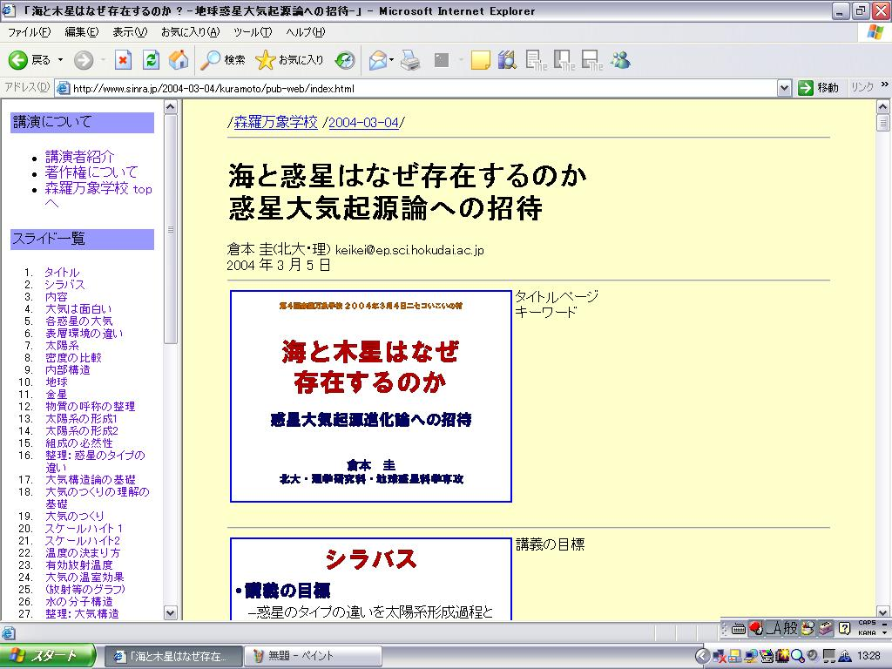The image size is (892, 669).
Task: Toggle KANA mode in the language bar
Action: (867, 632)
